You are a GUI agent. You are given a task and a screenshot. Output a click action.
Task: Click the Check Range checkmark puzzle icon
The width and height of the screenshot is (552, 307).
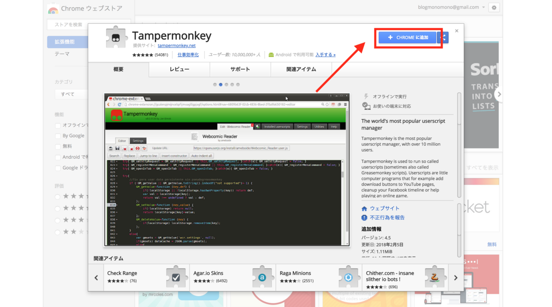176,277
